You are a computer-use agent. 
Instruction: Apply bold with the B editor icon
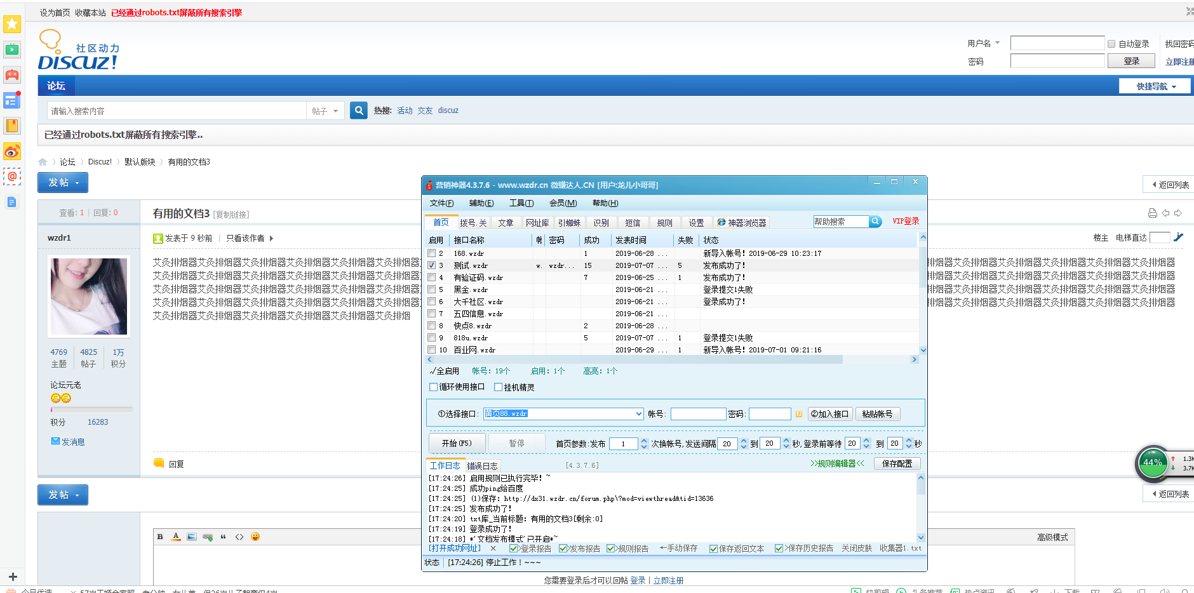click(x=159, y=536)
